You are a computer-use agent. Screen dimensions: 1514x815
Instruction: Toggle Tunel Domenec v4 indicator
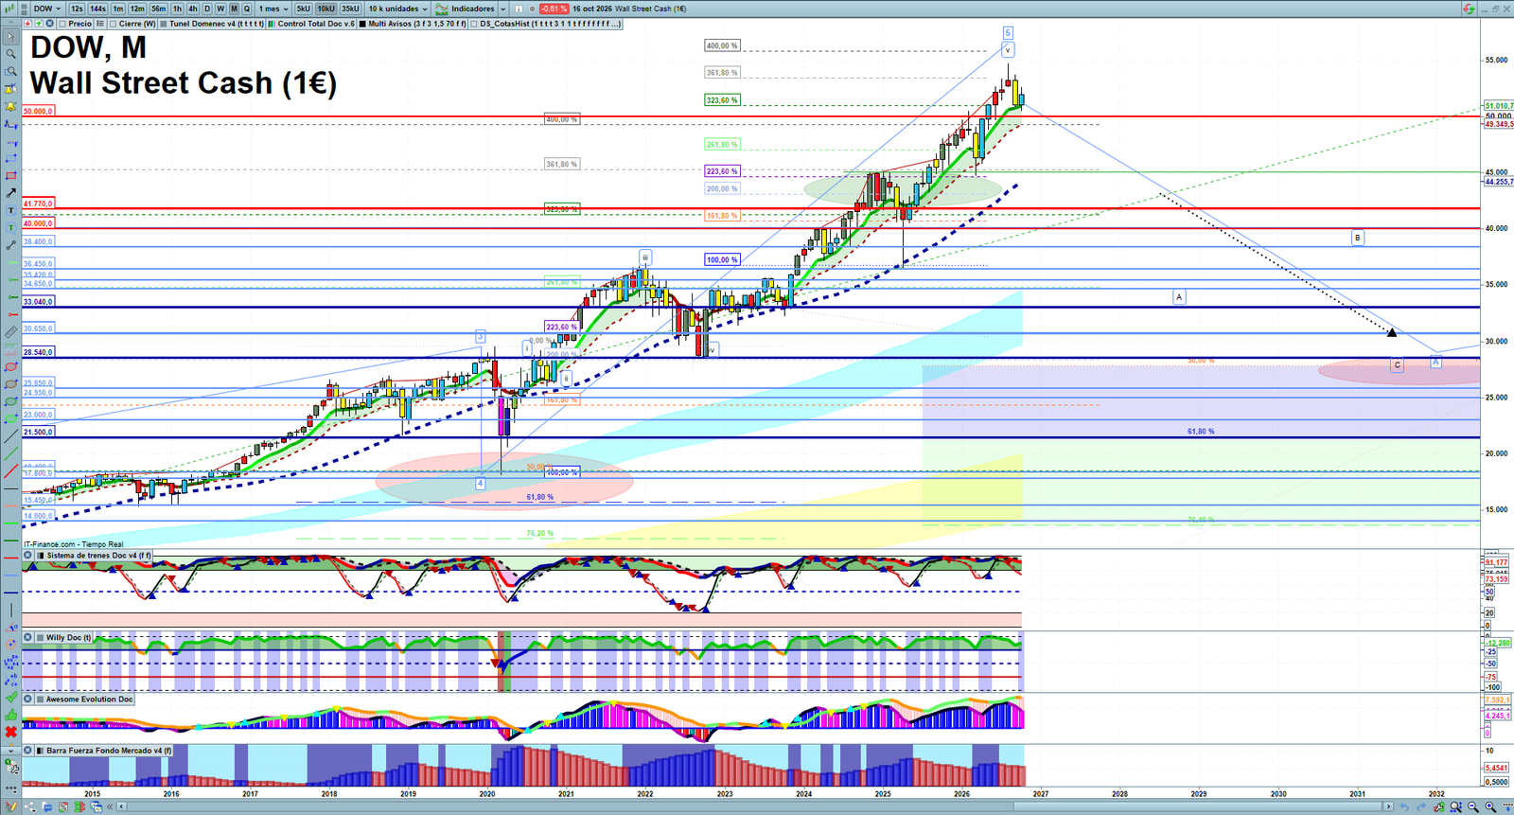(164, 24)
